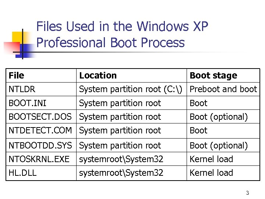Screen dimensions: 265x199
Task: Click the location cell in the NTOSKRNL.EXE row
Action: point(121,159)
